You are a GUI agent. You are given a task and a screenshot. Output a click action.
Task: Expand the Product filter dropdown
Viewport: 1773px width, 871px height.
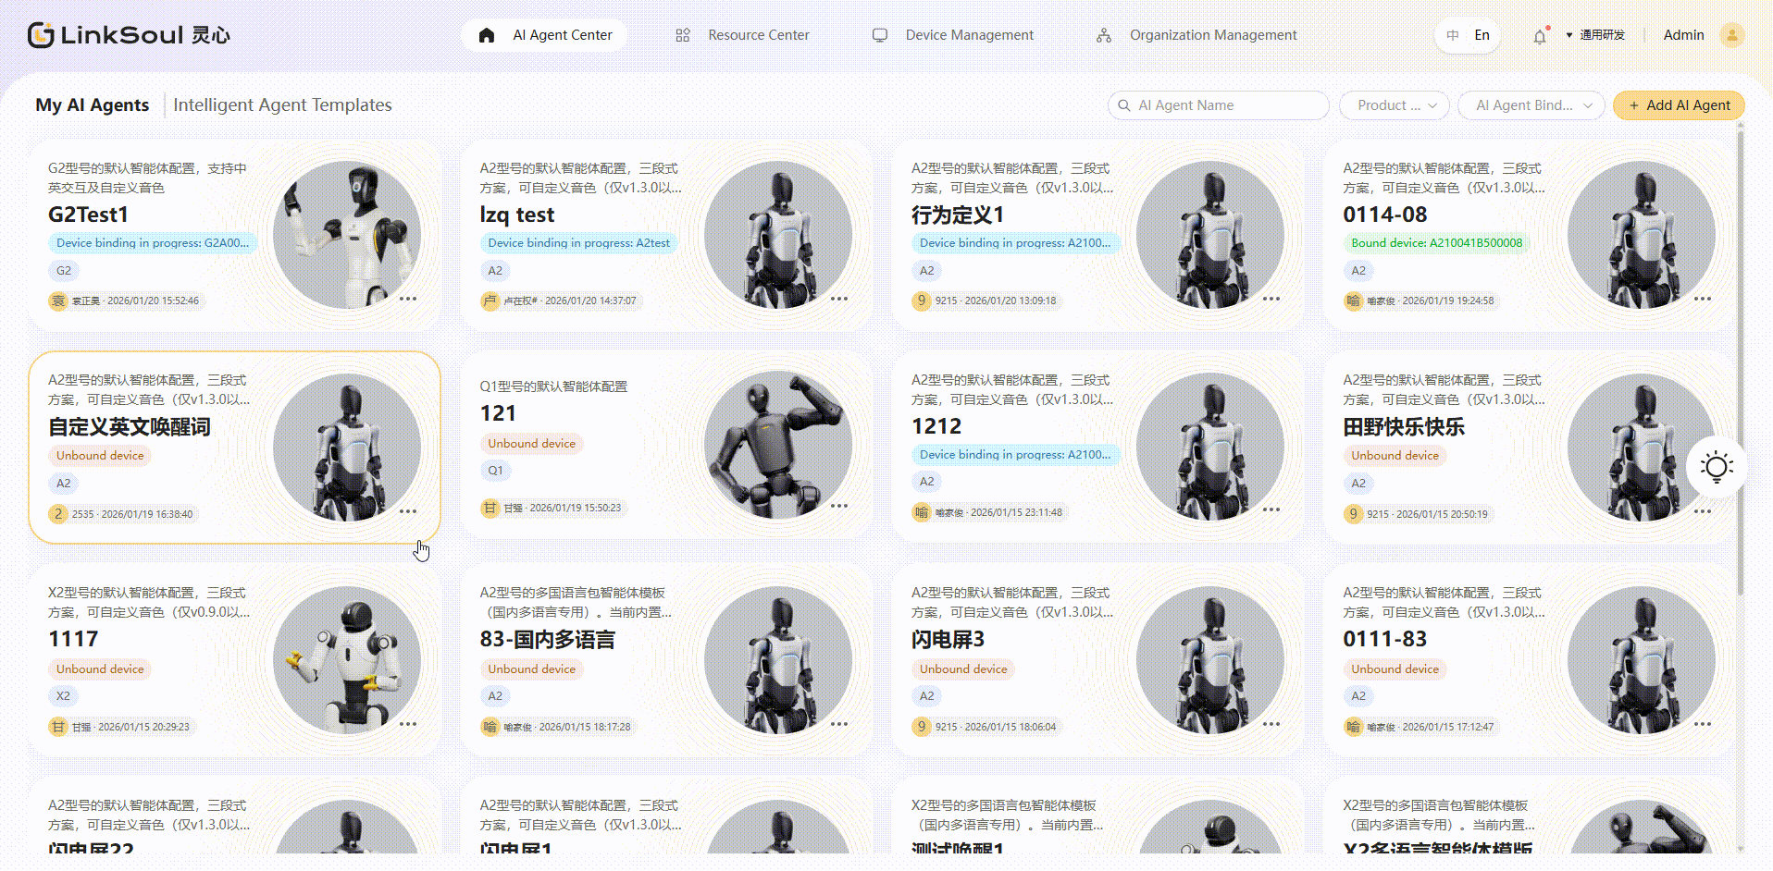[x=1395, y=105]
